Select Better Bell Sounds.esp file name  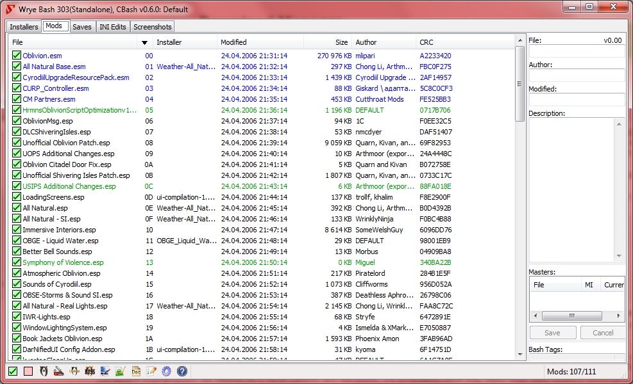click(57, 251)
